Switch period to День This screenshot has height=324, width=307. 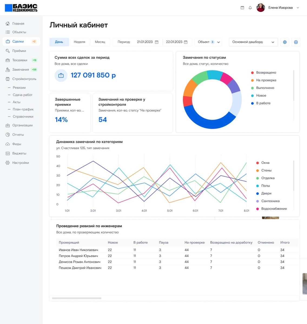point(59,42)
